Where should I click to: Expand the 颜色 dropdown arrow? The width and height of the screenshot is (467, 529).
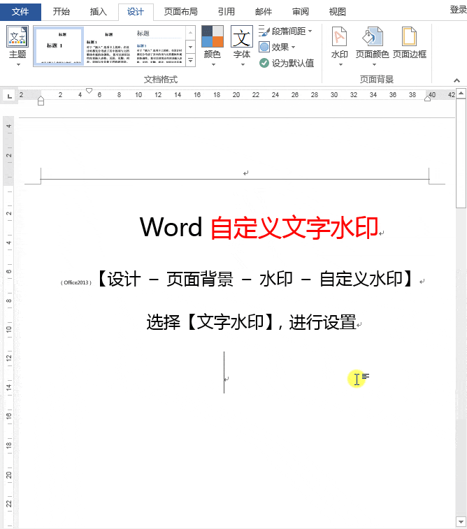(x=213, y=64)
